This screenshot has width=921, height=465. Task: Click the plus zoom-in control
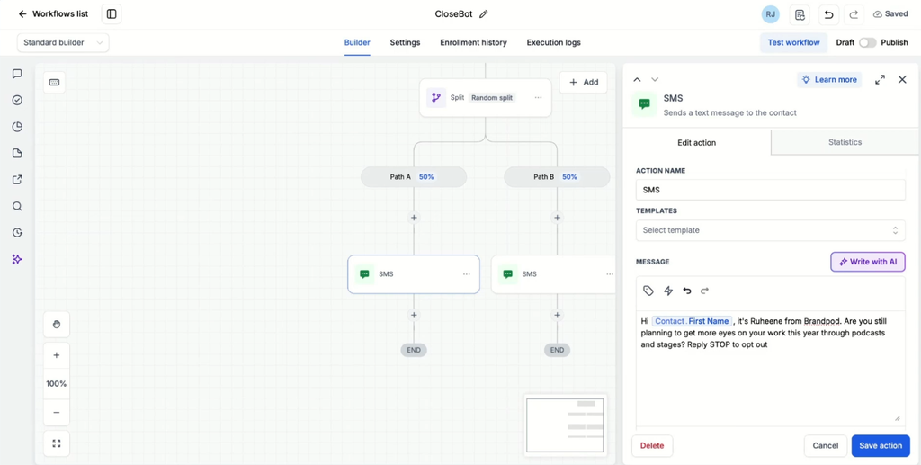tap(57, 355)
